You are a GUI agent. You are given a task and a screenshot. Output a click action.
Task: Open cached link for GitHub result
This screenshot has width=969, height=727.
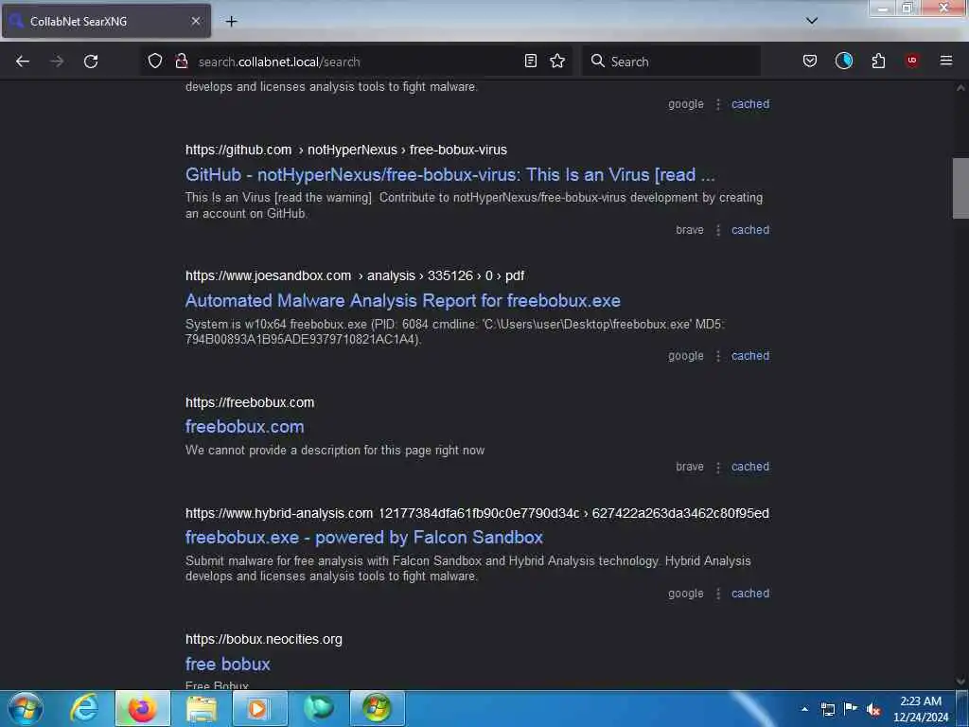coord(750,230)
